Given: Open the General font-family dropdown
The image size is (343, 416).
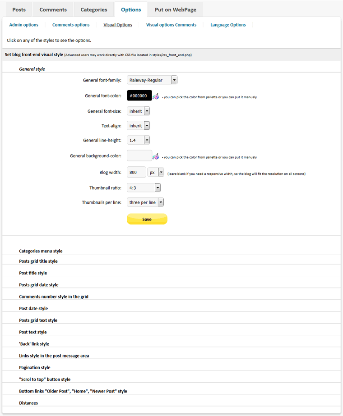Looking at the screenshot, I should tap(173, 80).
